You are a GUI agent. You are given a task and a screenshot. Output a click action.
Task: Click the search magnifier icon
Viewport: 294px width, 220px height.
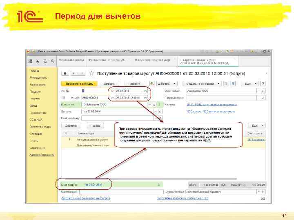[53, 61]
